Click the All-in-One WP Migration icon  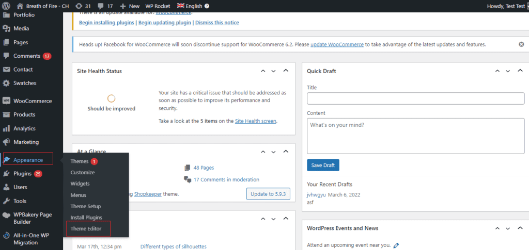click(6, 236)
